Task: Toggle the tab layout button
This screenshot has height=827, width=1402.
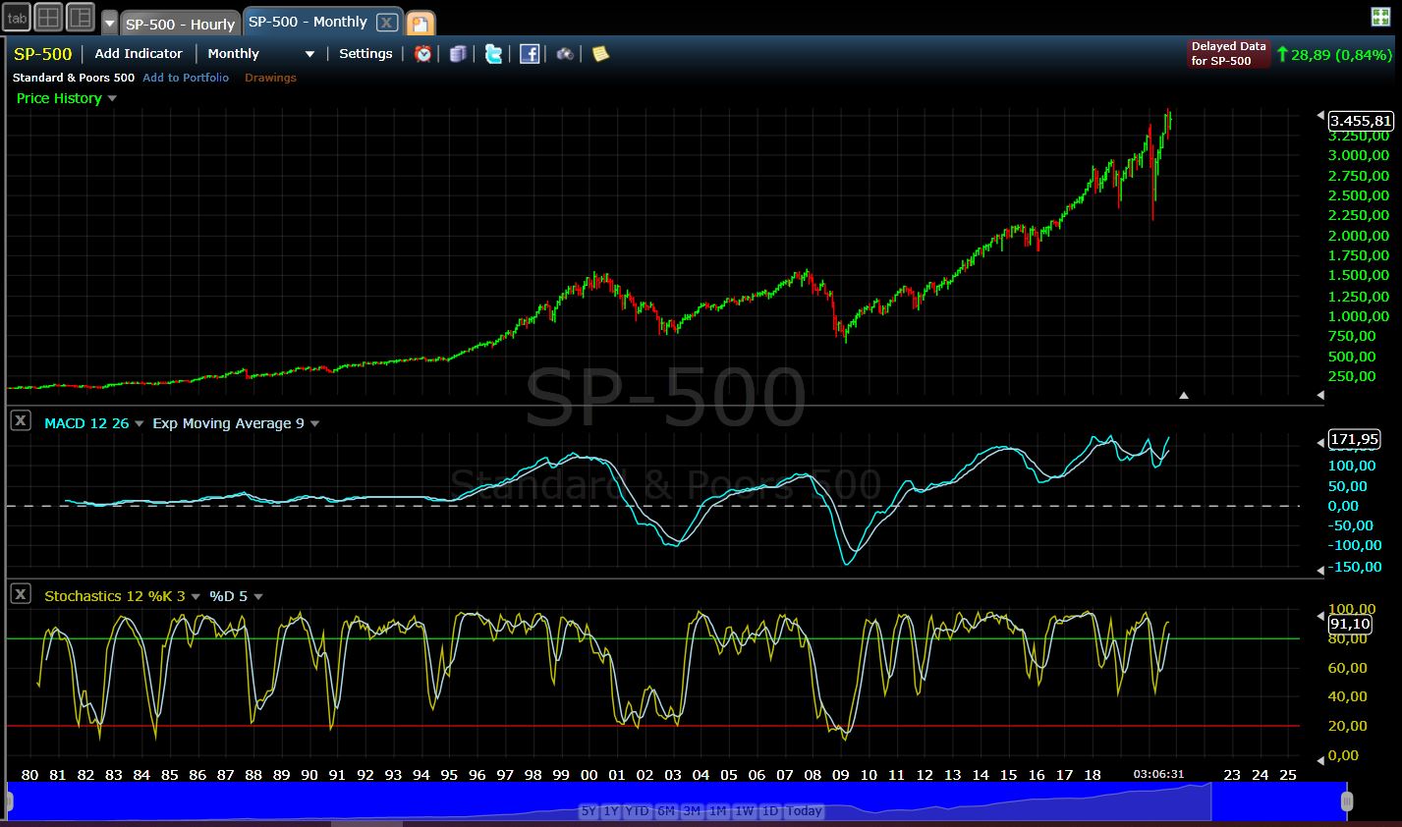Action: [18, 18]
